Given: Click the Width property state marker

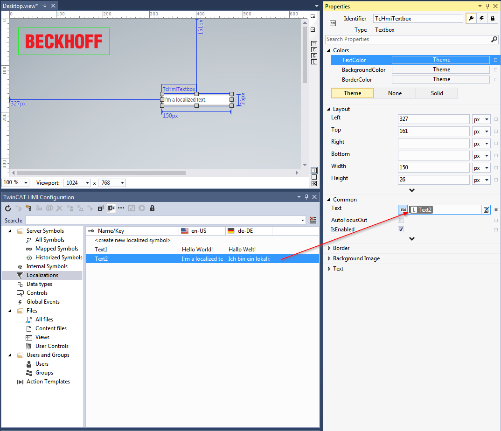Looking at the screenshot, I should [496, 168].
